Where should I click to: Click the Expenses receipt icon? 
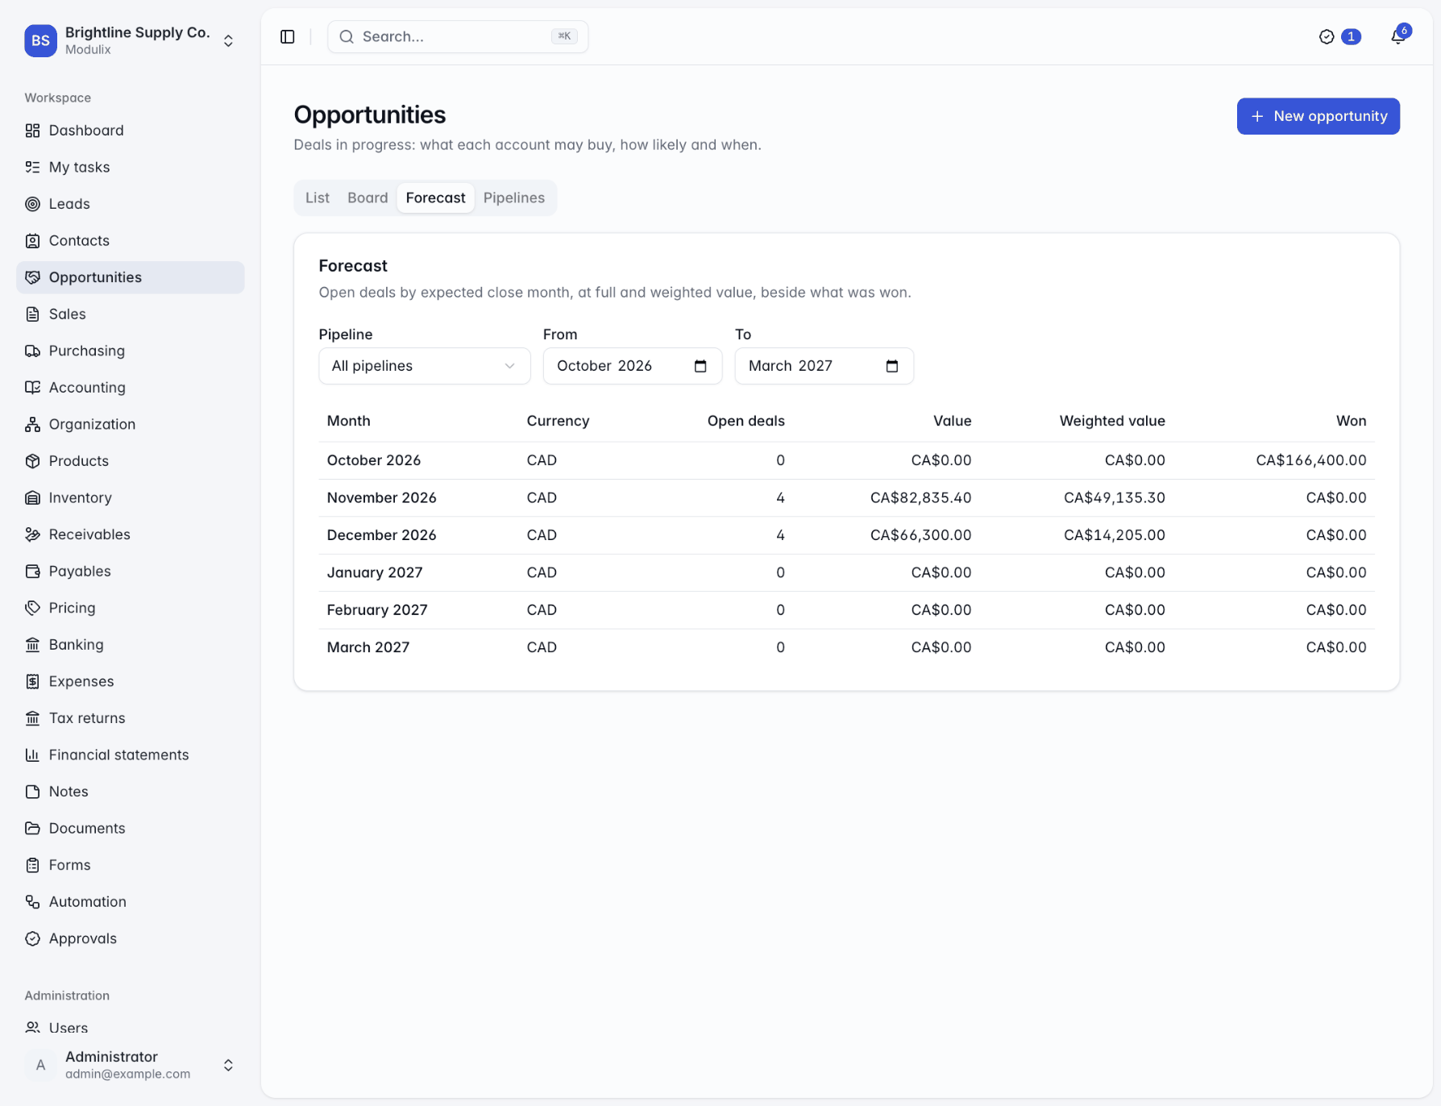coord(32,681)
